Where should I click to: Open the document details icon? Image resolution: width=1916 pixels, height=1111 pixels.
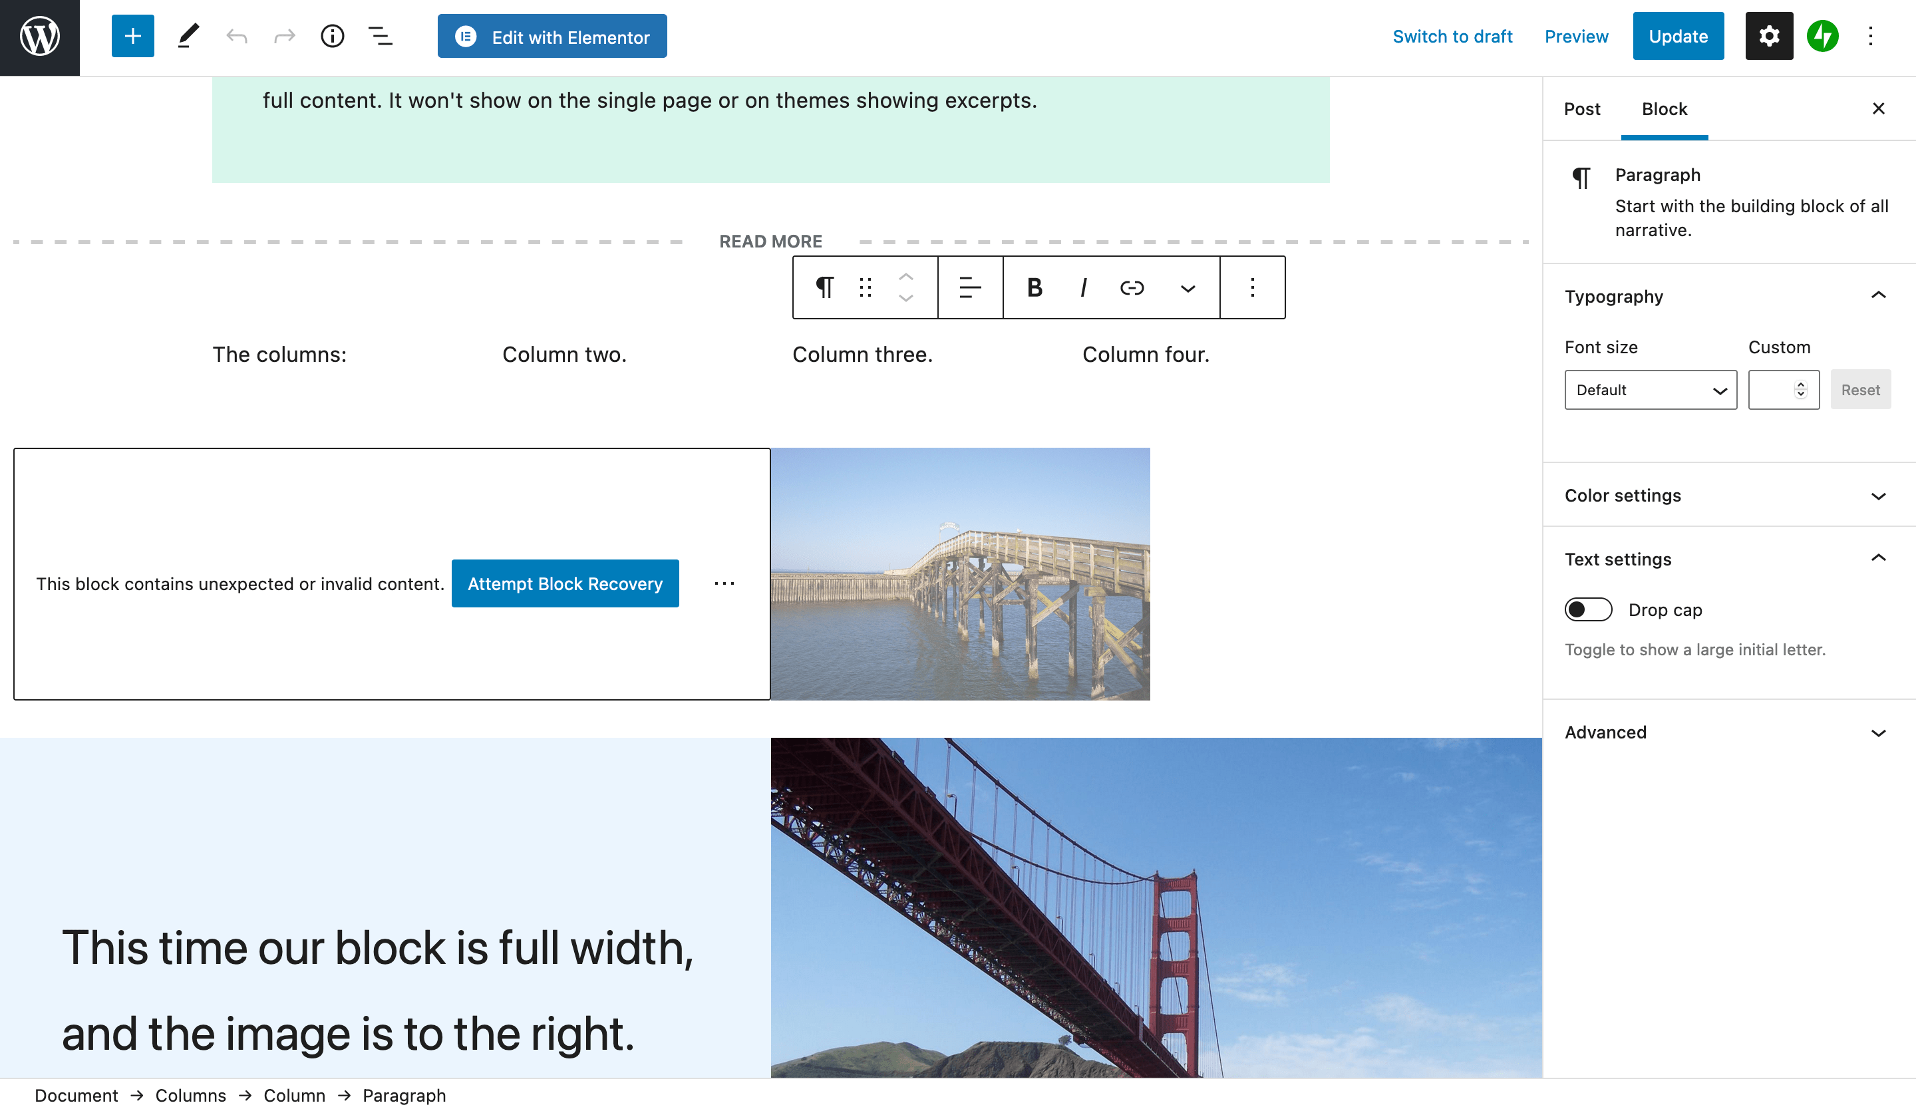332,36
